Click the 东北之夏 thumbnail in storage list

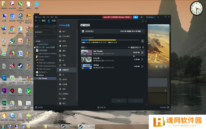point(86,60)
